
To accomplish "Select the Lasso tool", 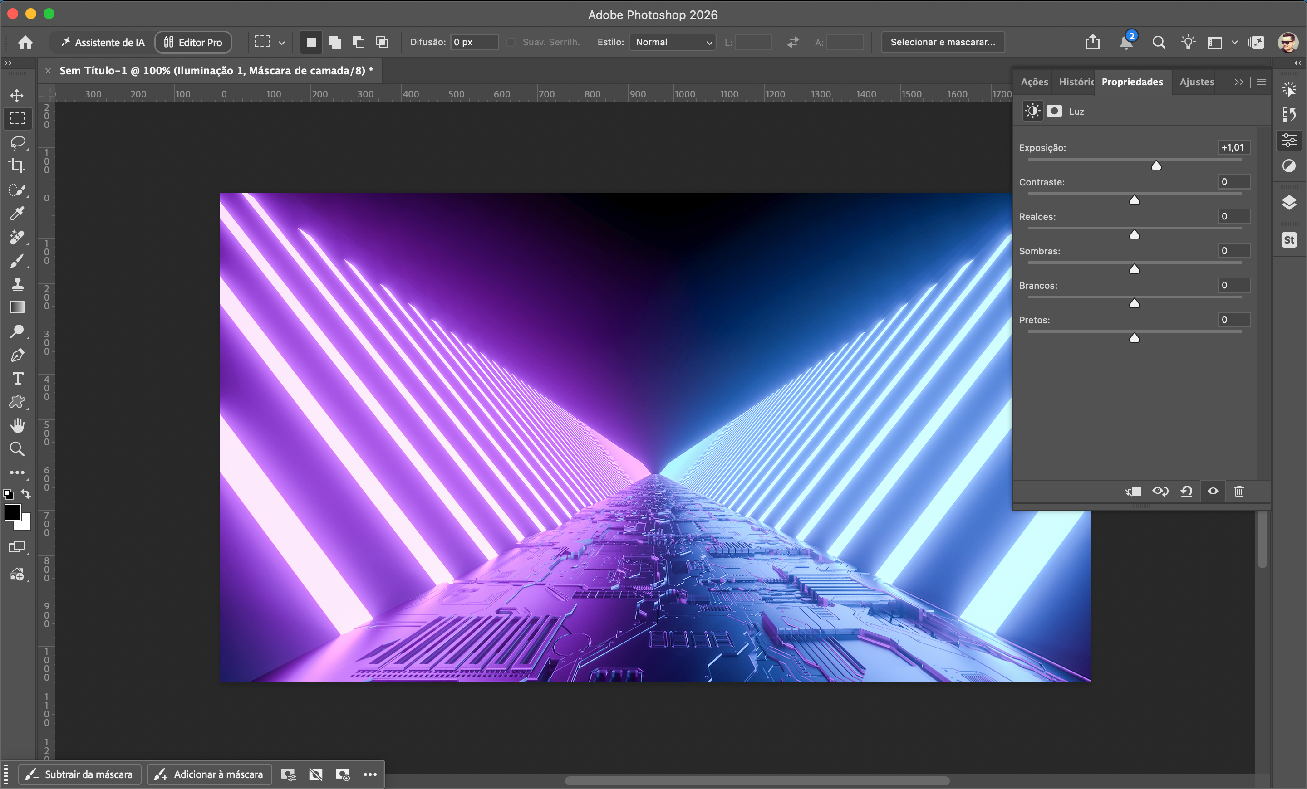I will [17, 142].
